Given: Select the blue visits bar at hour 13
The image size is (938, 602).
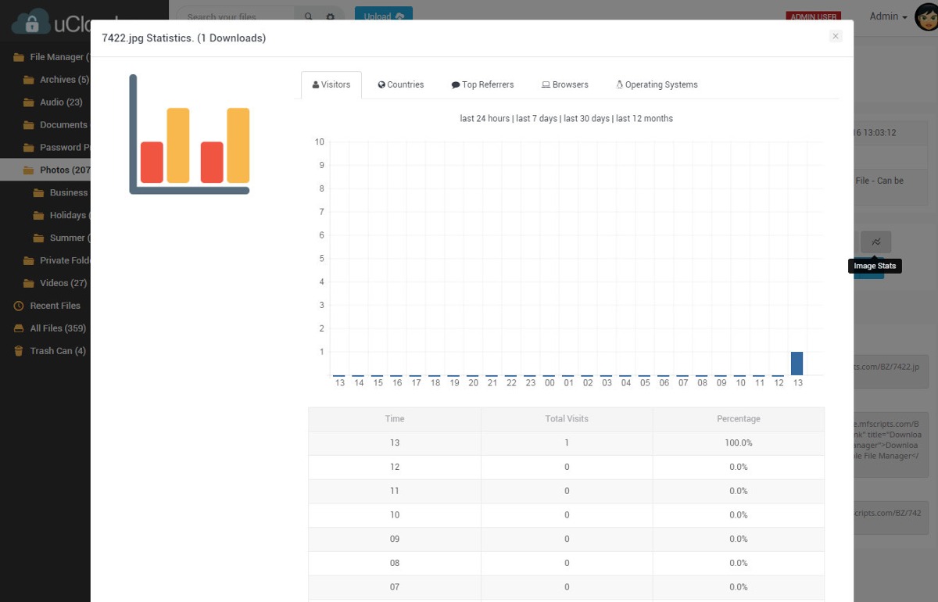Looking at the screenshot, I should [x=797, y=363].
